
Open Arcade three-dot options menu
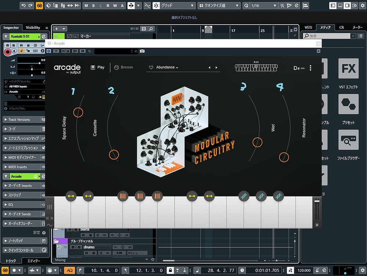coord(310,68)
